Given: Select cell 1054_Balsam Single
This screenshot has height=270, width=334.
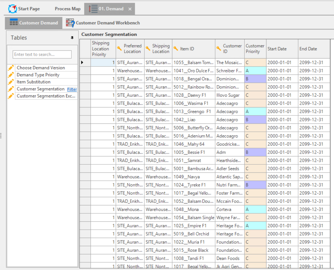Looking at the screenshot, I should [194, 217].
